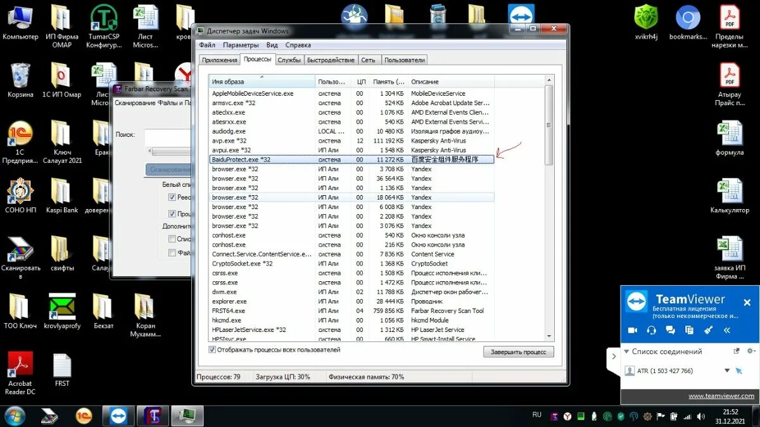760x427 pixels.
Task: Select the explorer.exe process row
Action: click(351, 302)
